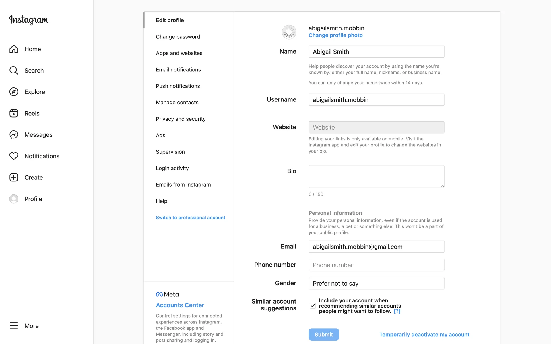The width and height of the screenshot is (551, 344).
Task: Click the Submit button
Action: [323, 335]
